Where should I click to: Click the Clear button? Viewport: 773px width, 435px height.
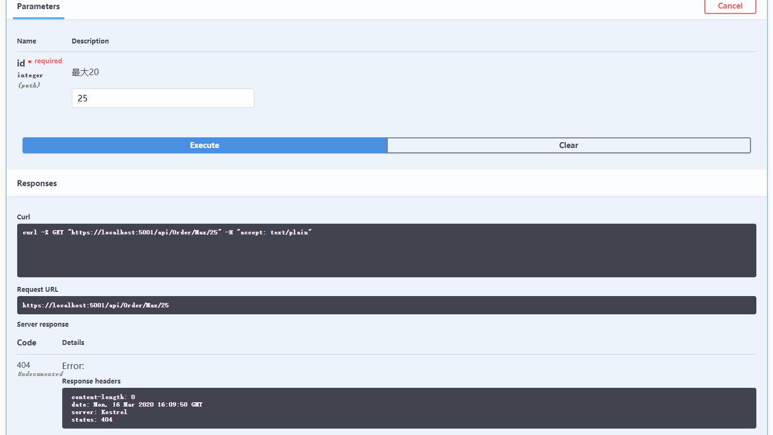[x=569, y=145]
